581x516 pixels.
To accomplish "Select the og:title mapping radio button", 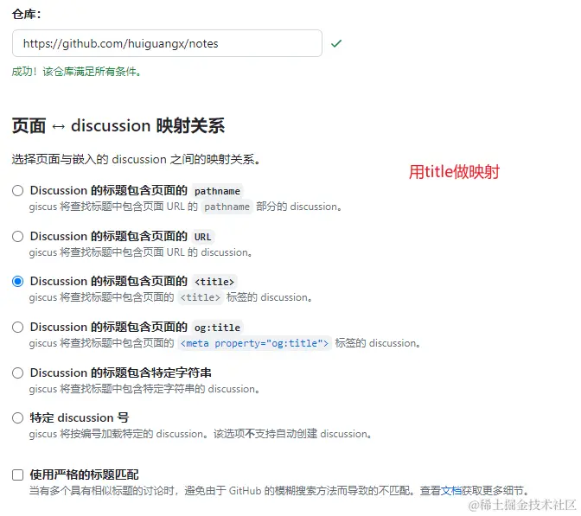I will click(18, 327).
